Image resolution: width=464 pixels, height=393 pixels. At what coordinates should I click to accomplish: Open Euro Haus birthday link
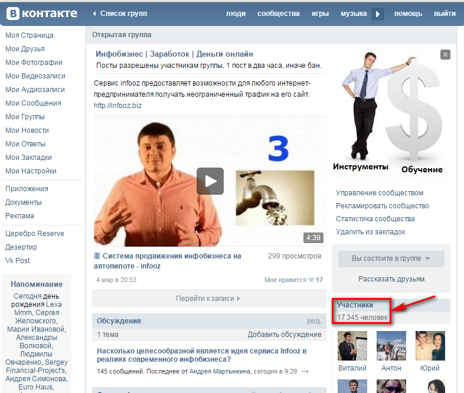coord(36,387)
